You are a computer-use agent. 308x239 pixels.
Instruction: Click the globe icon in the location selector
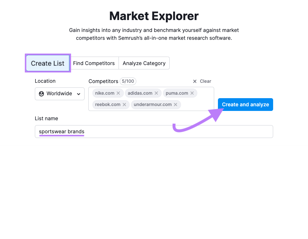click(x=41, y=94)
